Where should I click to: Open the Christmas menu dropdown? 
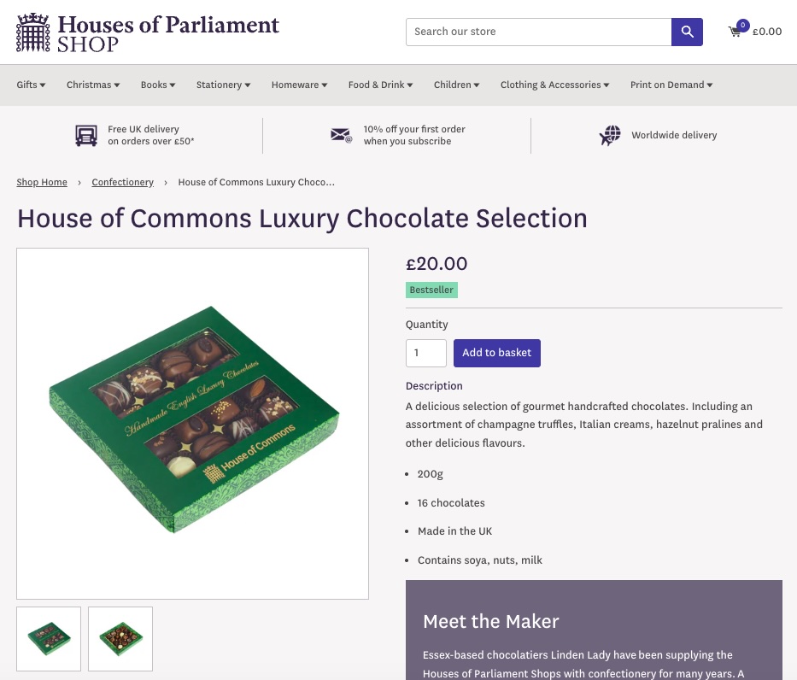(92, 85)
